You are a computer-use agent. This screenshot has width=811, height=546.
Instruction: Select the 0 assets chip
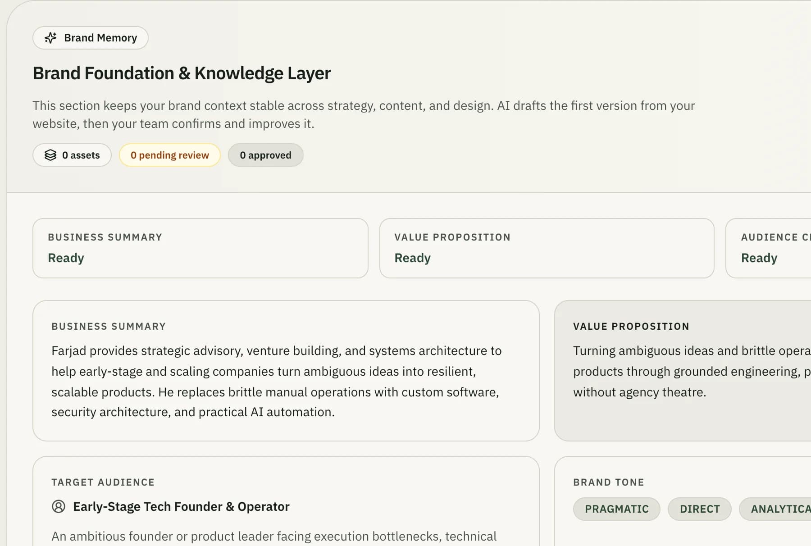[72, 155]
